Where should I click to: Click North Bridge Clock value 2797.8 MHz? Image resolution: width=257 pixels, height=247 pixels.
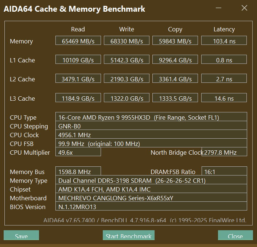(x=224, y=152)
